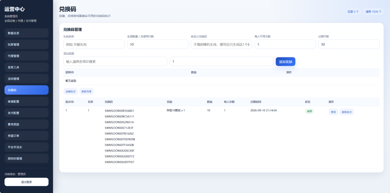Image resolution: width=390 pixels, height=193 pixels.
Task: Focus the 过期天数 input field
Action: (349, 44)
